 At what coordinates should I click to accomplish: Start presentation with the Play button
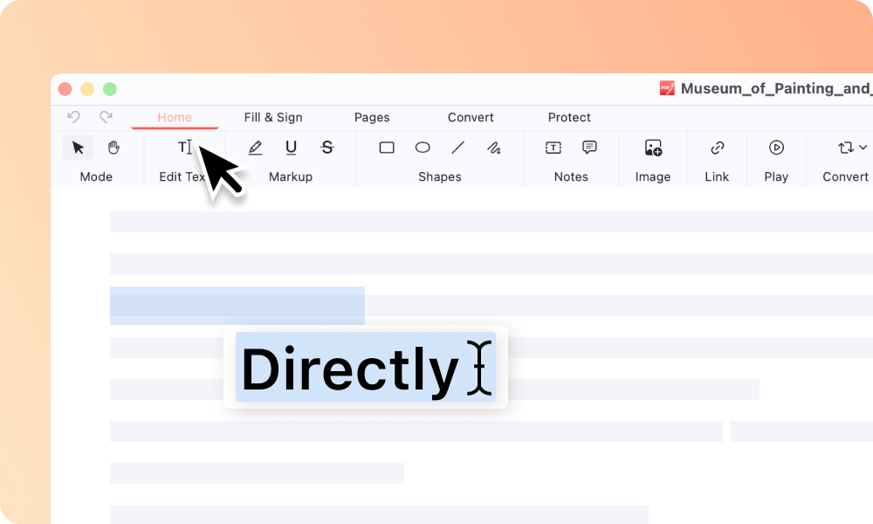pyautogui.click(x=776, y=148)
